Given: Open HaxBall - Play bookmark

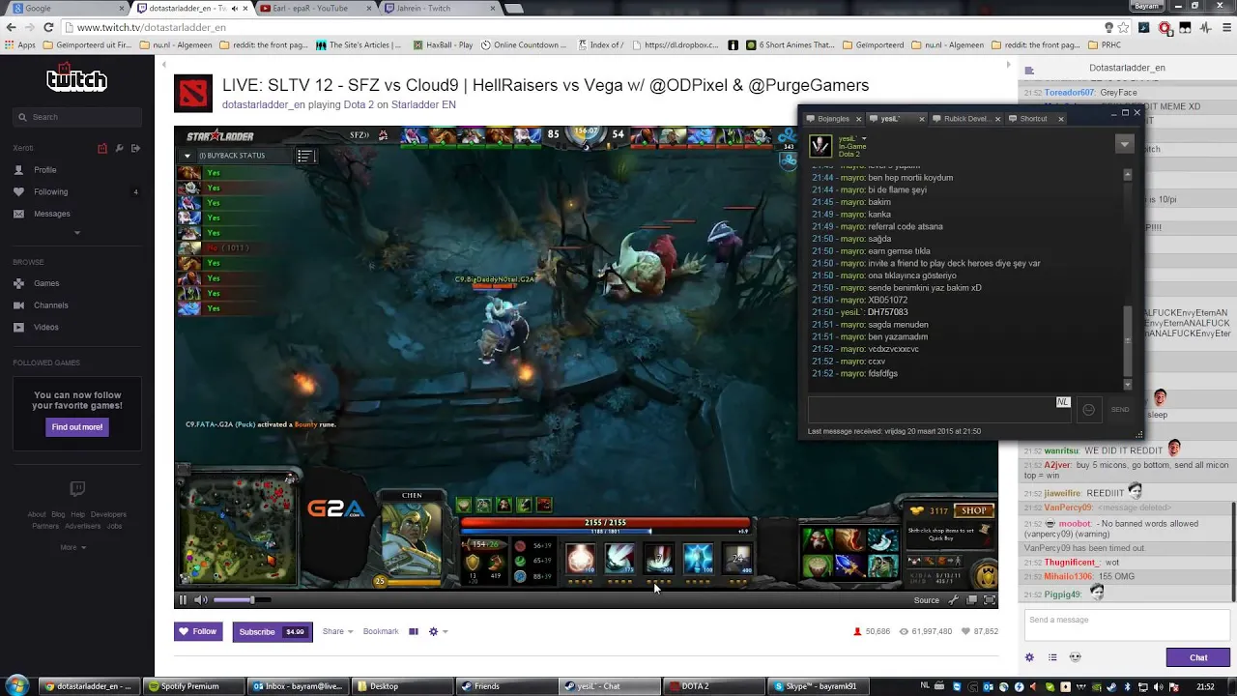Looking at the screenshot, I should (x=444, y=44).
